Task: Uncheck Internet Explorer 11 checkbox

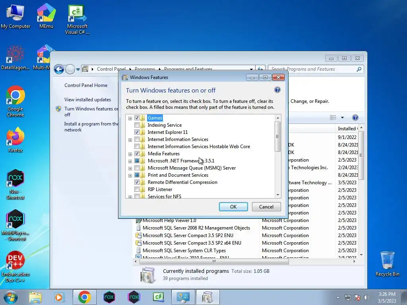Action: pyautogui.click(x=137, y=132)
